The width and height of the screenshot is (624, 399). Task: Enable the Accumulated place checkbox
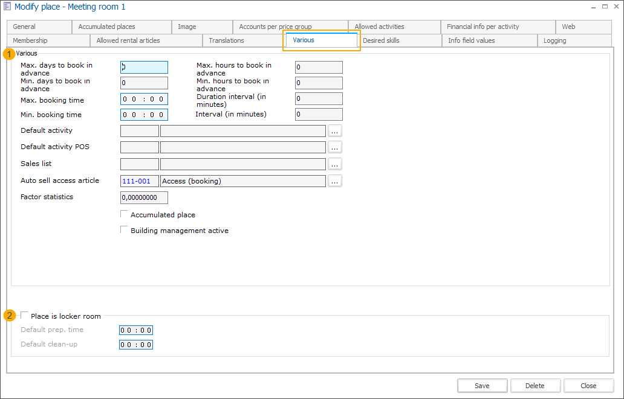124,213
